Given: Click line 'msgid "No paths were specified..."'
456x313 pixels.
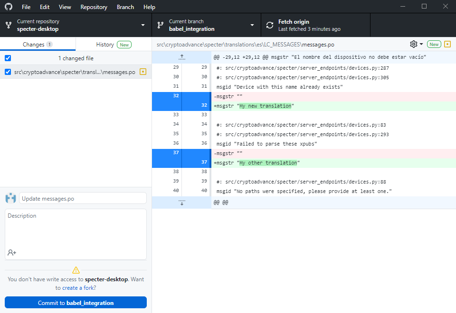Looking at the screenshot, I should point(304,191).
